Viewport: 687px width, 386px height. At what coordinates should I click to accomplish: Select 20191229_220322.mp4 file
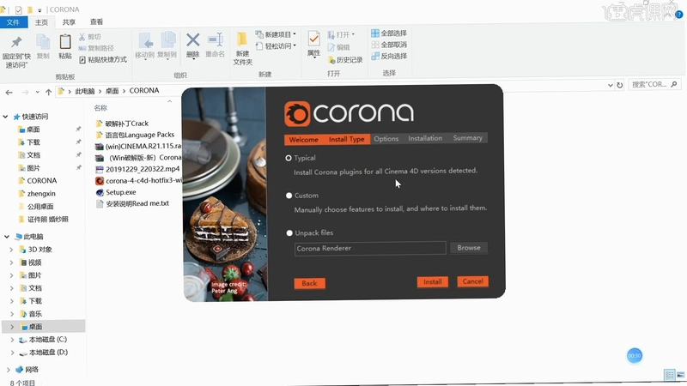click(x=137, y=169)
